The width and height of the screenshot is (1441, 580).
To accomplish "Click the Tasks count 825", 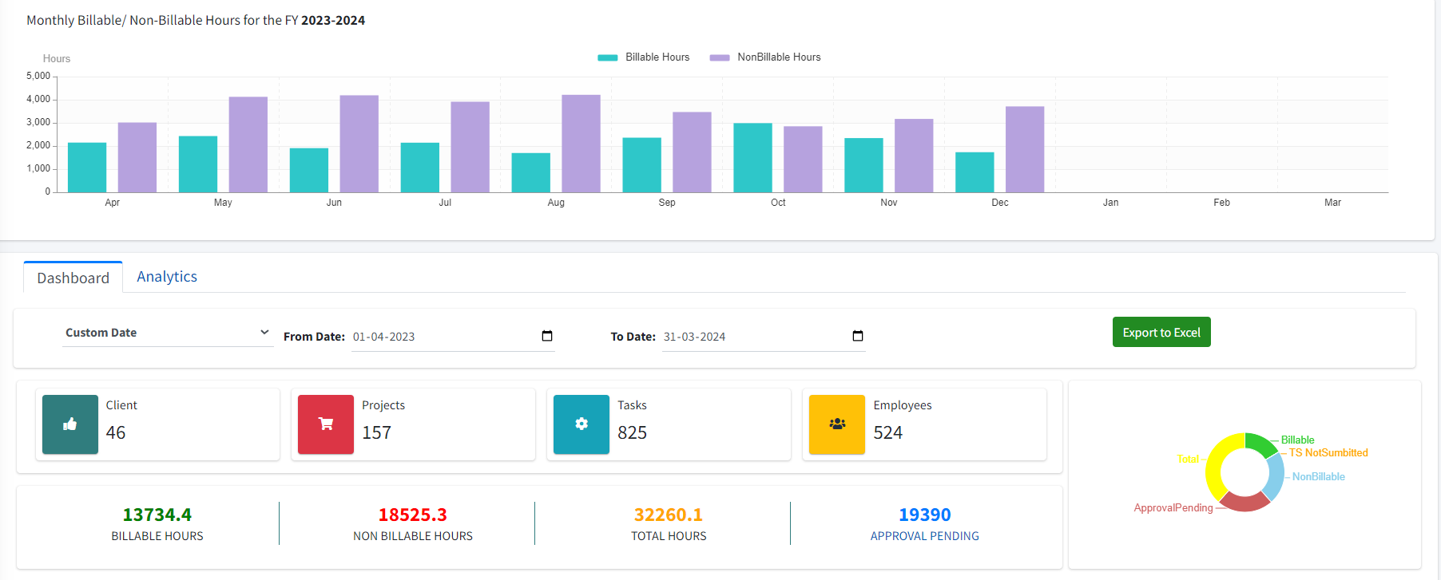I will (x=632, y=432).
